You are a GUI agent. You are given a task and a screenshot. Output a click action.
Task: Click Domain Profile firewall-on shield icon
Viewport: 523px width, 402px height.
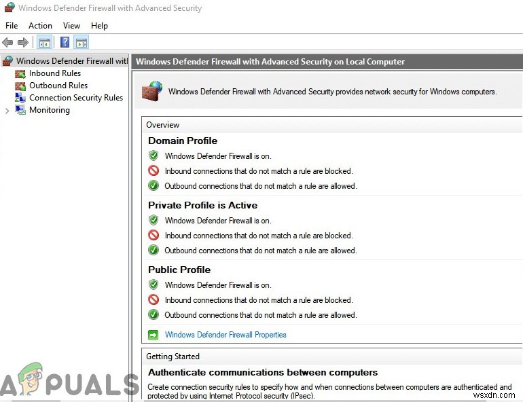tap(154, 156)
